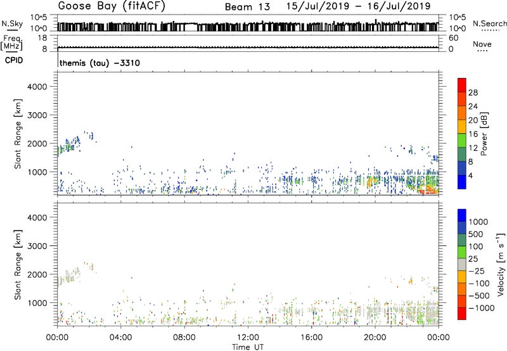
Task: Click the '500' velocity scale value
Action: point(476,234)
